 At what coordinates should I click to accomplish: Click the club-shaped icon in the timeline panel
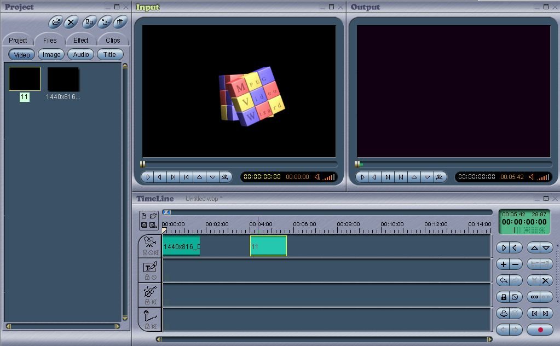[x=504, y=314]
